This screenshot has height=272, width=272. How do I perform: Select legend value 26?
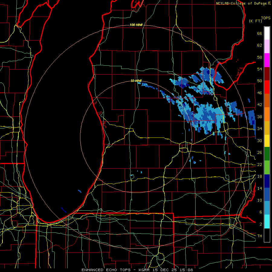(x=260, y=153)
